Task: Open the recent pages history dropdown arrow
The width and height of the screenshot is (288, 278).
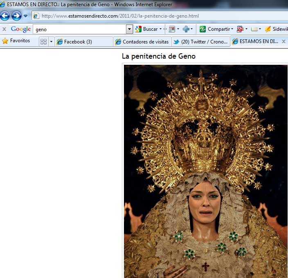Action: [26, 16]
